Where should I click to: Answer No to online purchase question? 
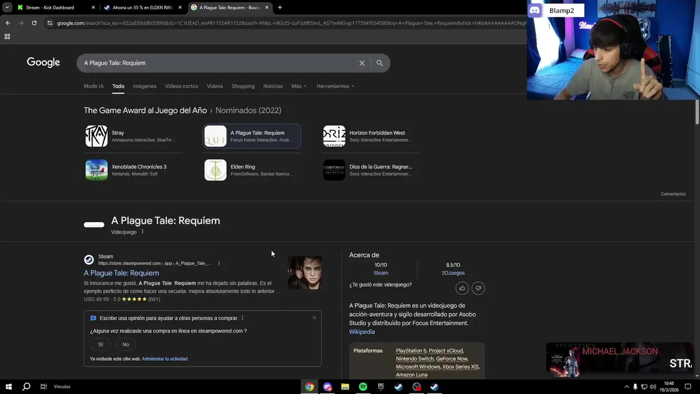click(126, 344)
